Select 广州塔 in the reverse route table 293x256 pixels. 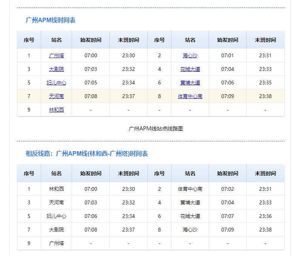(x=56, y=243)
